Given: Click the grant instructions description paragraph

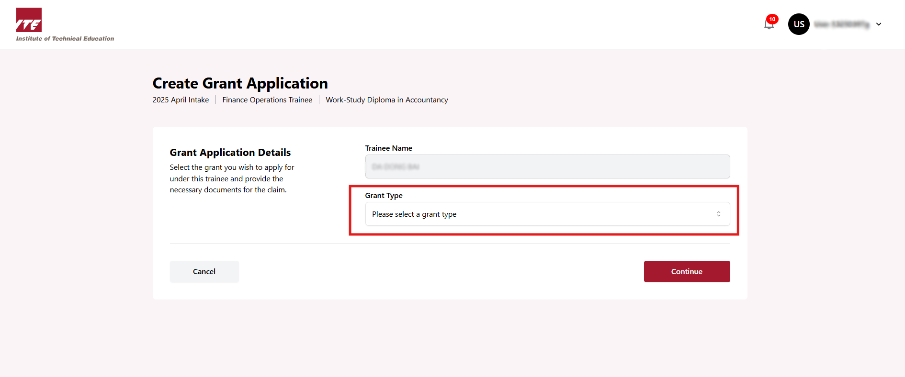Looking at the screenshot, I should [x=232, y=178].
